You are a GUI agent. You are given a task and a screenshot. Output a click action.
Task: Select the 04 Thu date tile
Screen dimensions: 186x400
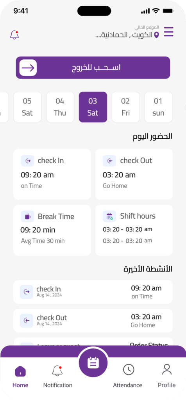click(x=60, y=107)
